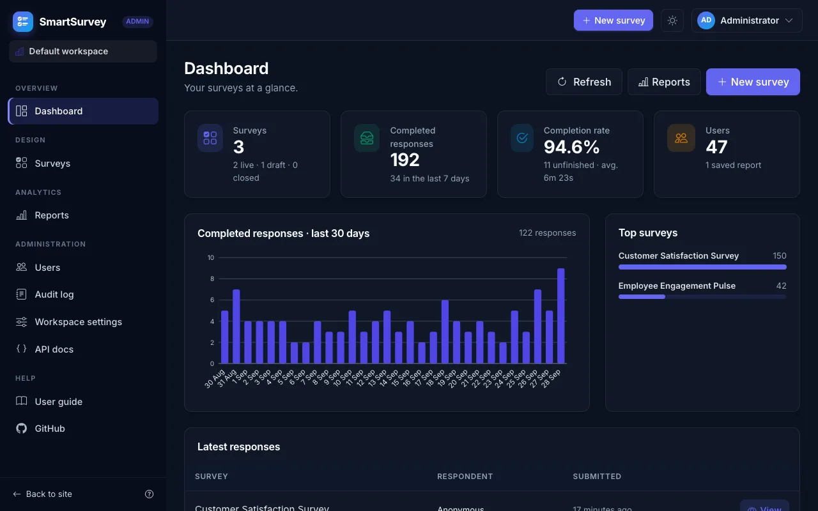Click the SmartSurvey logo icon
Image resolution: width=818 pixels, height=511 pixels.
coord(23,22)
